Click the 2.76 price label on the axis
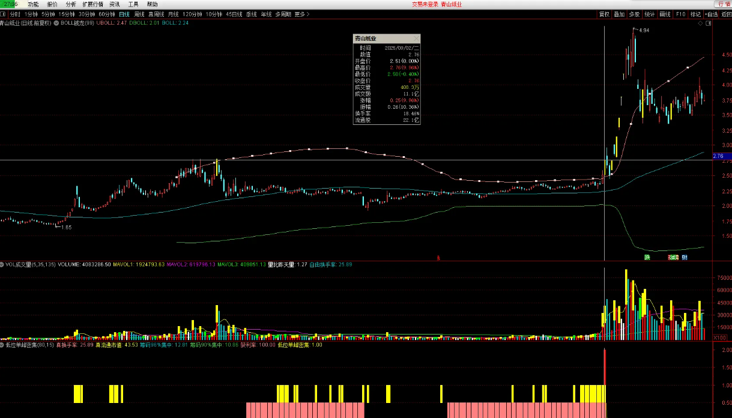The height and width of the screenshot is (418, 732). pyautogui.click(x=718, y=157)
